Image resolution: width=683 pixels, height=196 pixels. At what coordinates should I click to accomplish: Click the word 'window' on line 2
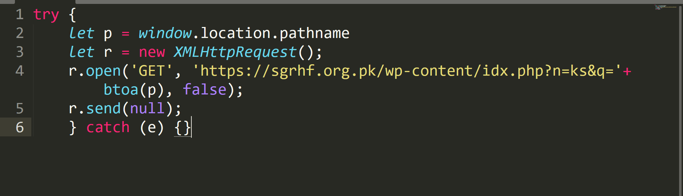coord(165,33)
